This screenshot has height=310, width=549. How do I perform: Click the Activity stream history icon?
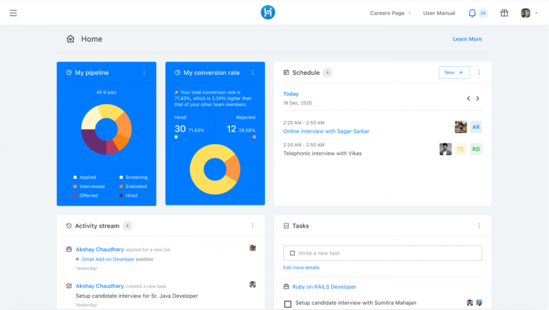[69, 226]
